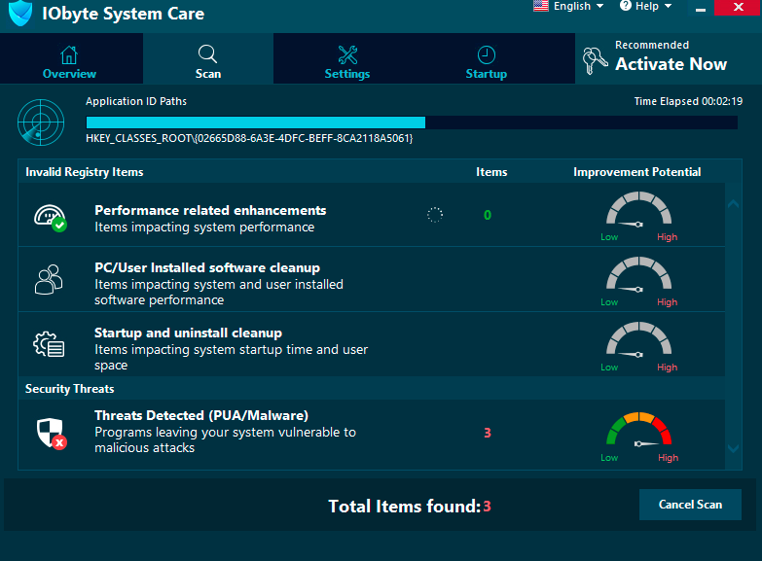
Task: Click the IObyte shield logo icon
Action: [x=20, y=12]
